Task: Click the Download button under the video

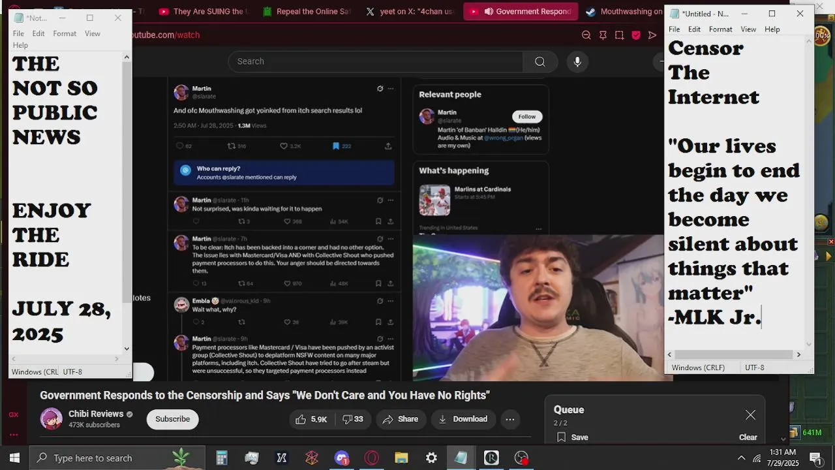Action: click(x=463, y=419)
